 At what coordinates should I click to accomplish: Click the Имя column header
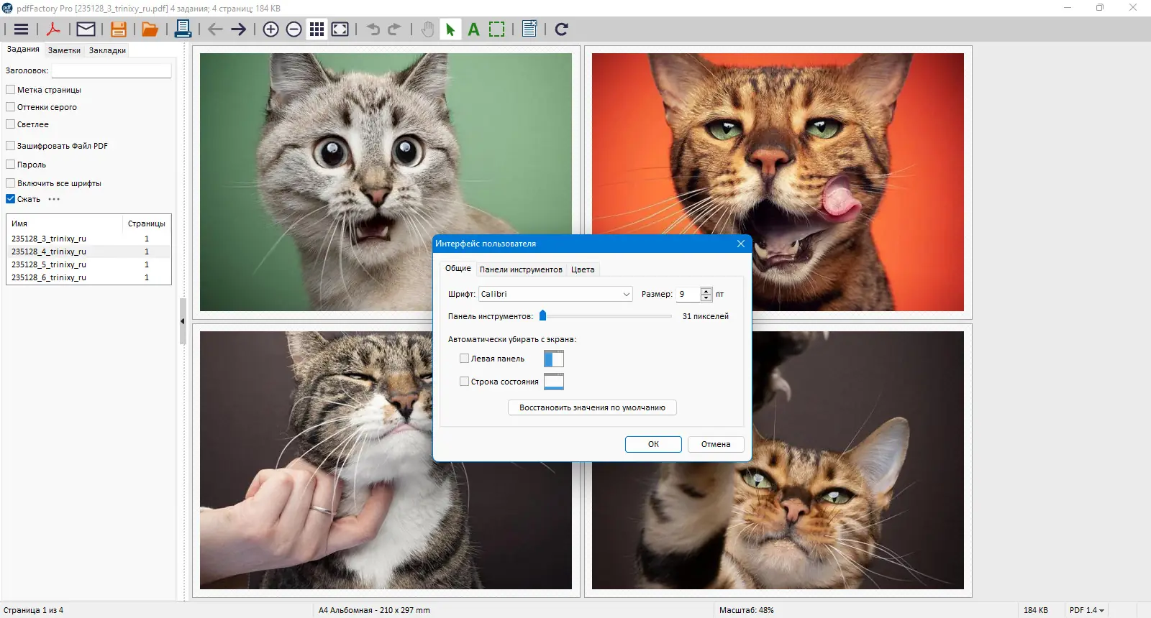(x=64, y=223)
